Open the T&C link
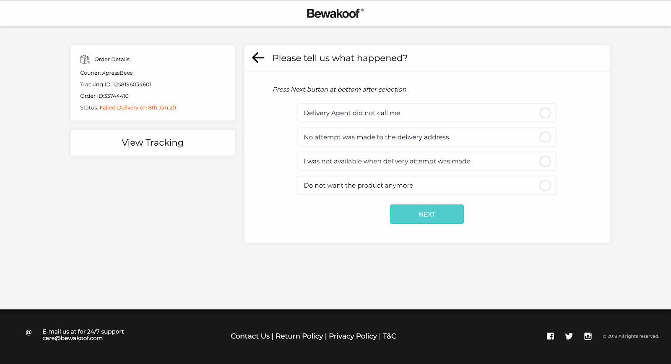Viewport: 671px width, 364px height. (390, 336)
